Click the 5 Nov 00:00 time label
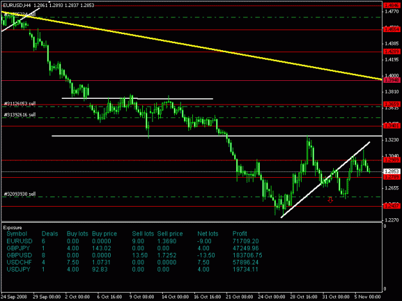The width and height of the screenshot is (402, 301). [368, 297]
